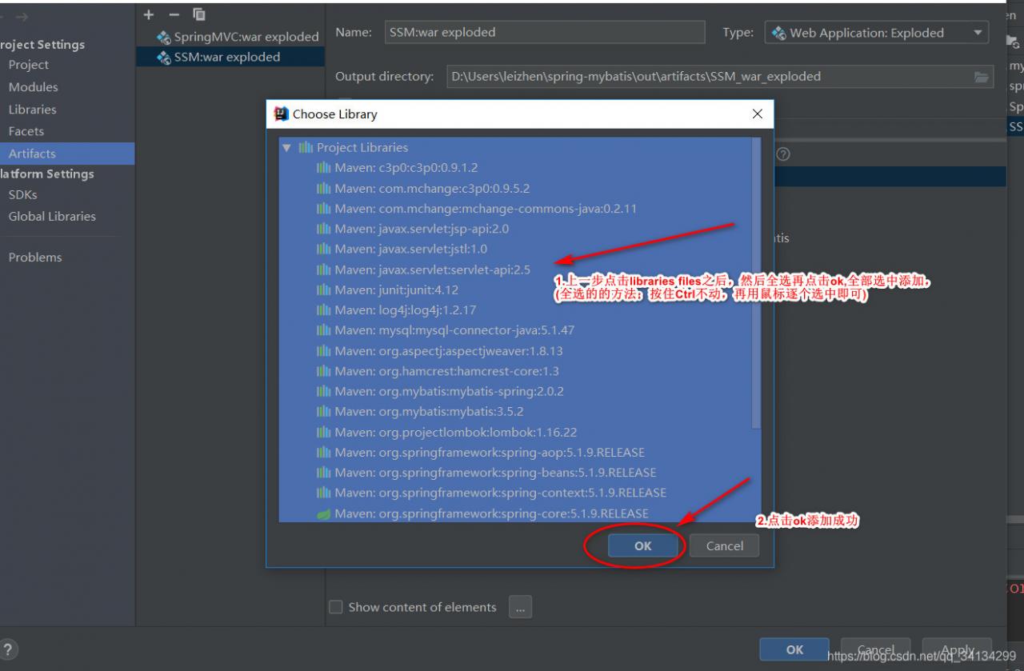Select Maven: com.mchange:mchange-commons-java:0.2.11

[516, 208]
